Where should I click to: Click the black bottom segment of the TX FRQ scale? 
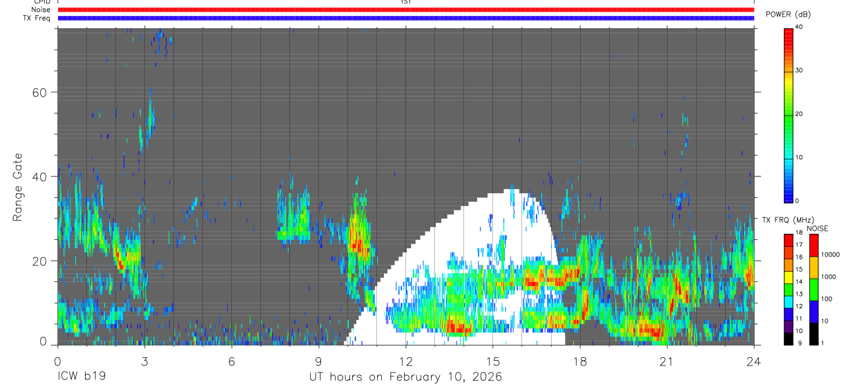[x=789, y=339]
